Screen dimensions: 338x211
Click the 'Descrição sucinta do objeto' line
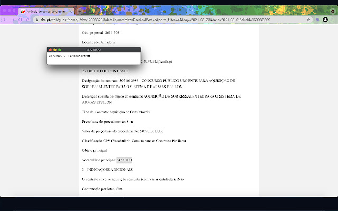click(162, 99)
